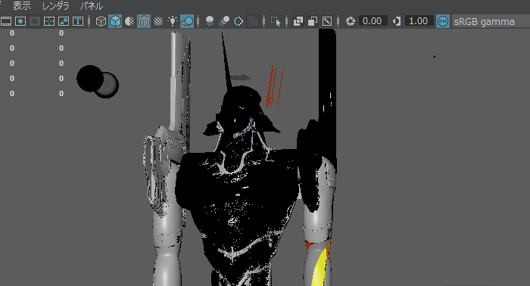
Task: Open the パネル menu
Action: [x=92, y=6]
